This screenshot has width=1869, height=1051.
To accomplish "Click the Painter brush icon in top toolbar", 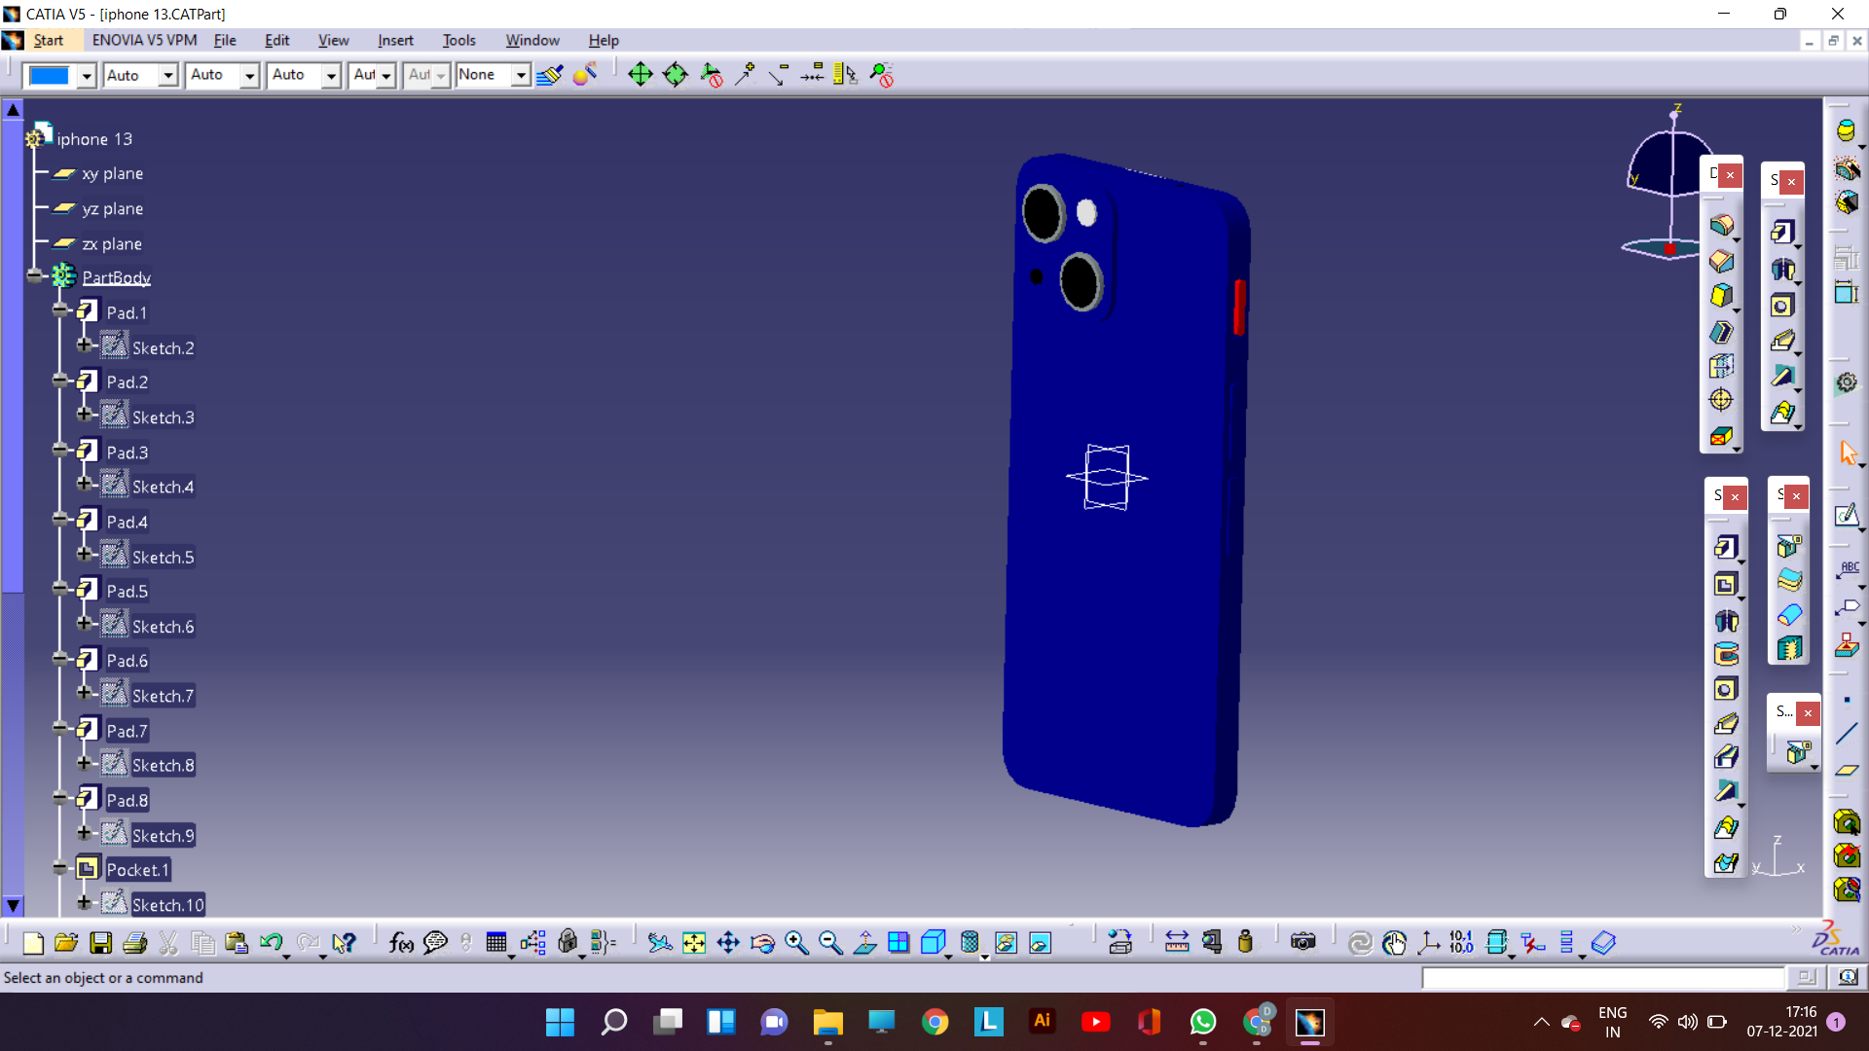I will [550, 75].
